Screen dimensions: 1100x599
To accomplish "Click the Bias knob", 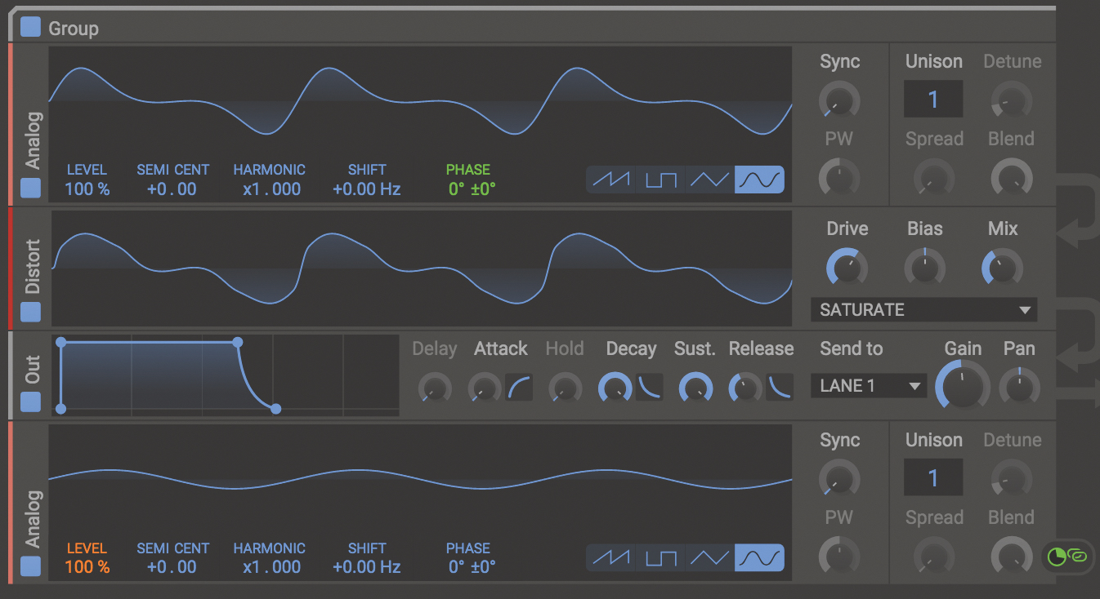I will pyautogui.click(x=925, y=267).
